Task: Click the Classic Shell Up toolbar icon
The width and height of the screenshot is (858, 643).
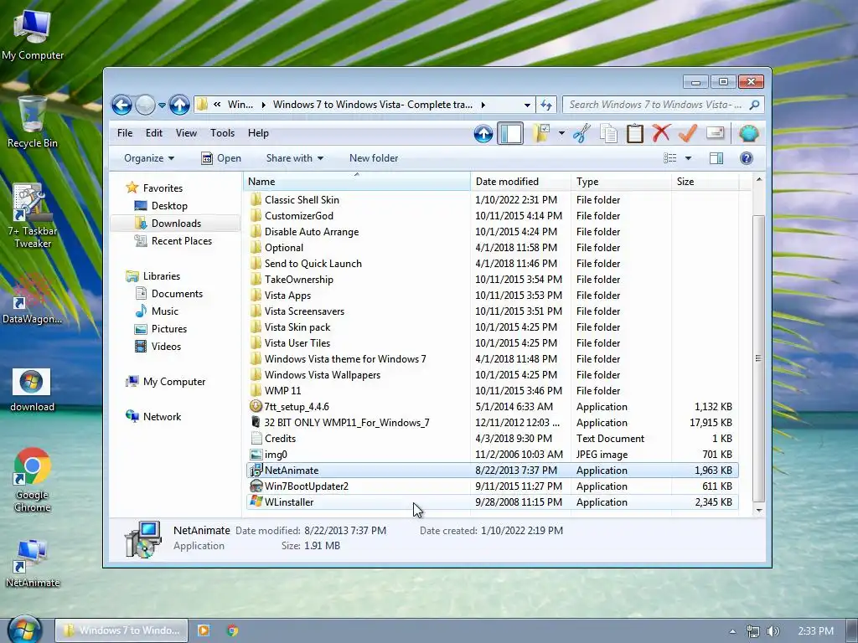Action: [483, 133]
